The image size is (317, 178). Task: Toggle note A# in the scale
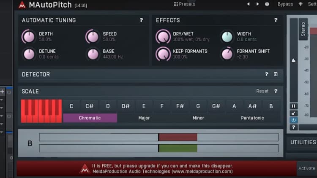[x=252, y=106]
